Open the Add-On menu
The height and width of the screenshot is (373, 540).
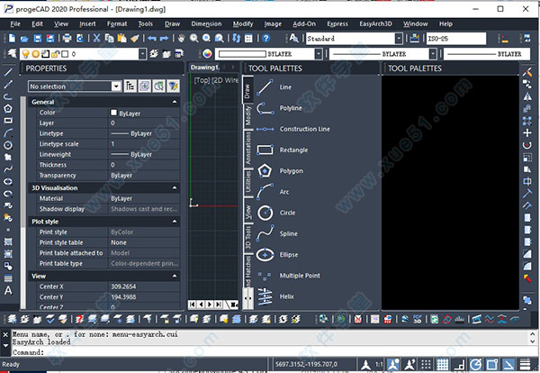point(304,23)
